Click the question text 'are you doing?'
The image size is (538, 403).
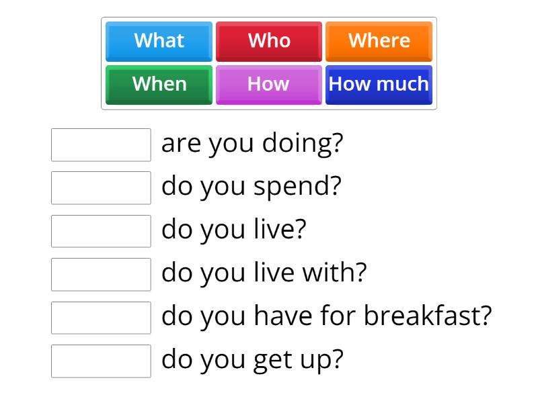[252, 142]
